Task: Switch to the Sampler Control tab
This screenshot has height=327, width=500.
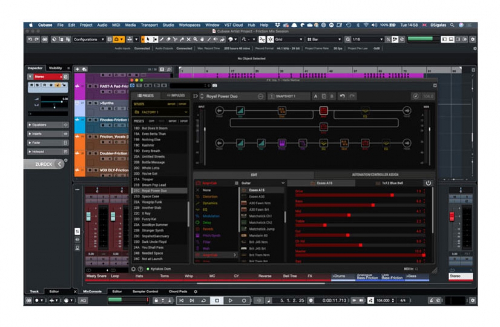Action: (145, 292)
